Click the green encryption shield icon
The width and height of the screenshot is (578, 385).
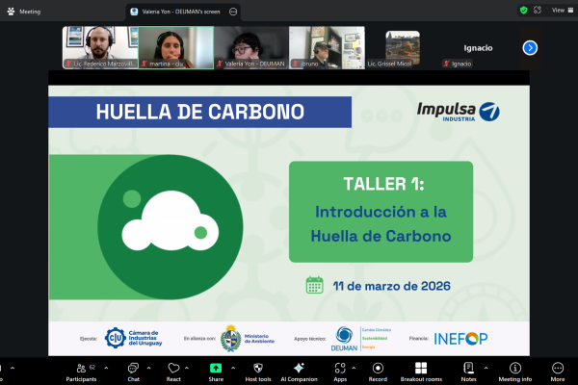523,11
